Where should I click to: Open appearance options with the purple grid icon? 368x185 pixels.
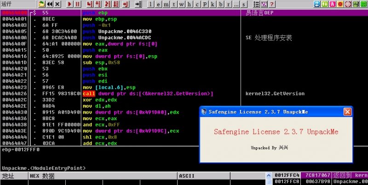point(264,4)
